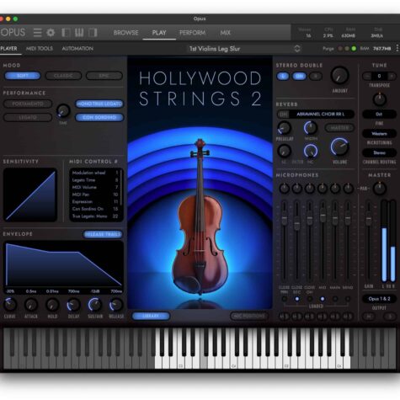Viewport: 400px width, 400px height.
Task: Select the Soft mood
Action: (23, 76)
